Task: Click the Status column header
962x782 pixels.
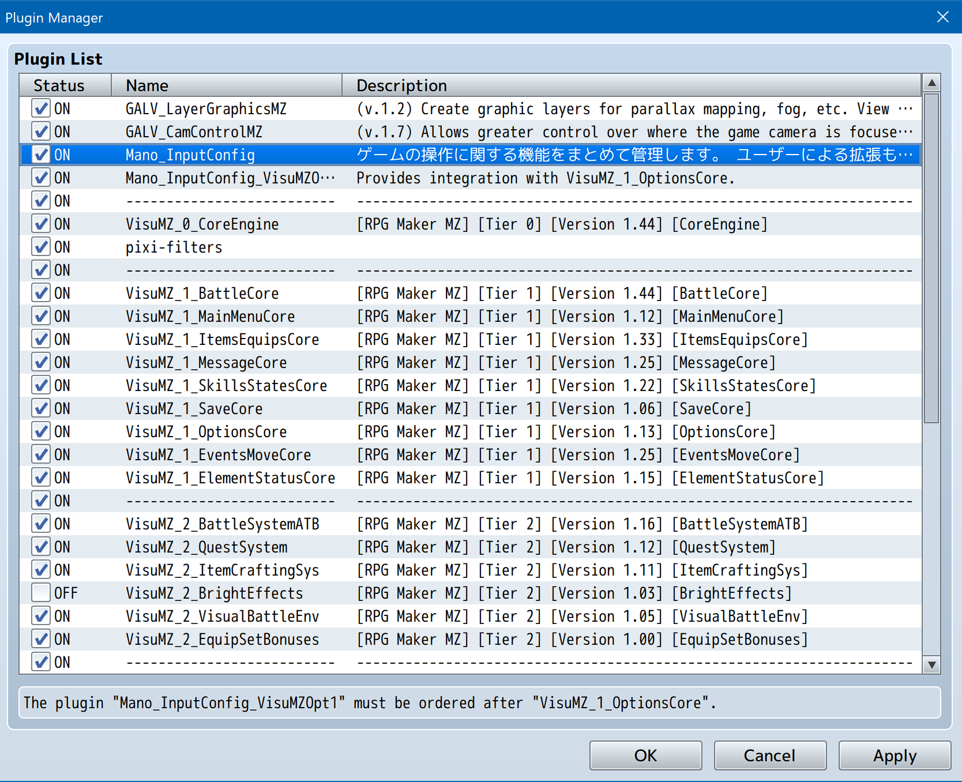Action: (x=65, y=85)
